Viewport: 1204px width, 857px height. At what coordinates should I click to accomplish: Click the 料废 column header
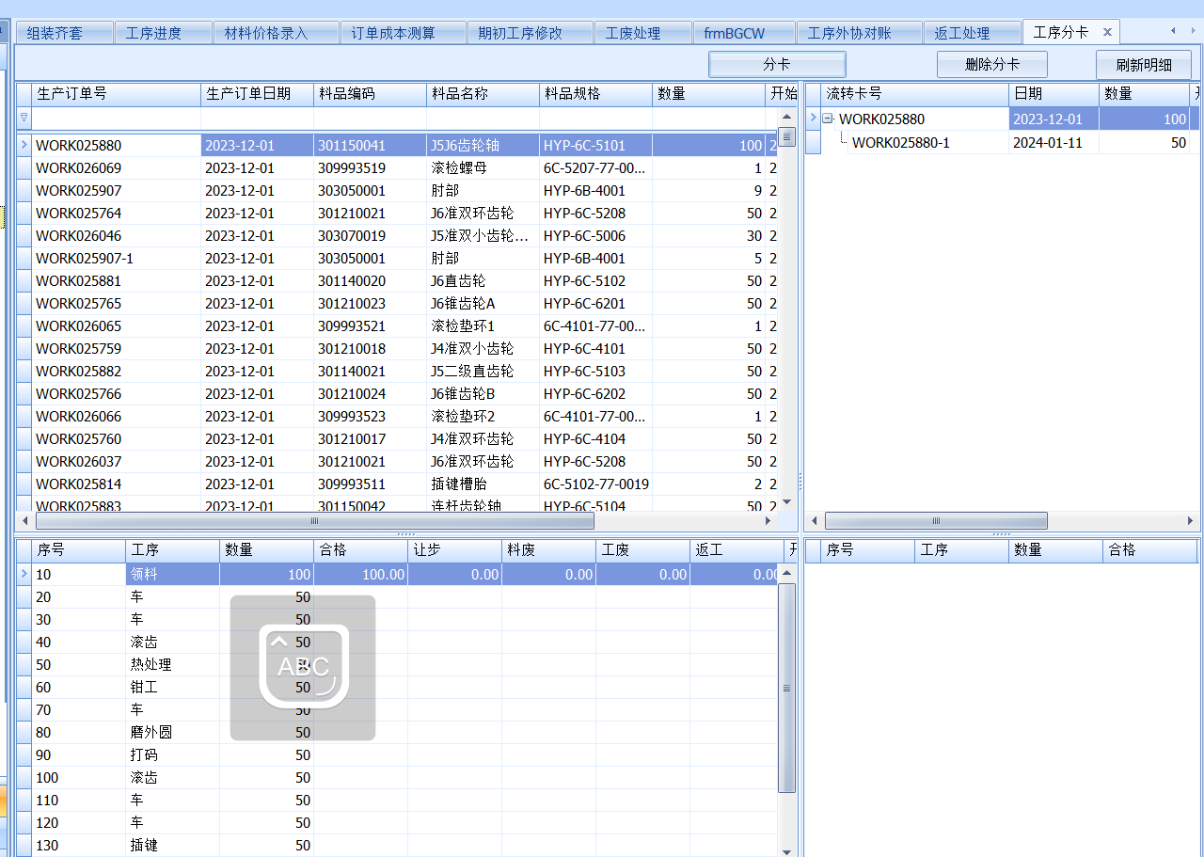(548, 550)
